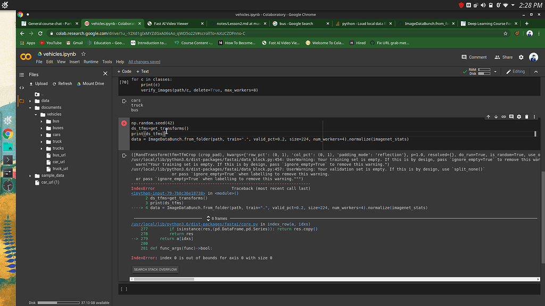Add a comment to the cell
Screen dimensions: 545x306
click(511, 116)
